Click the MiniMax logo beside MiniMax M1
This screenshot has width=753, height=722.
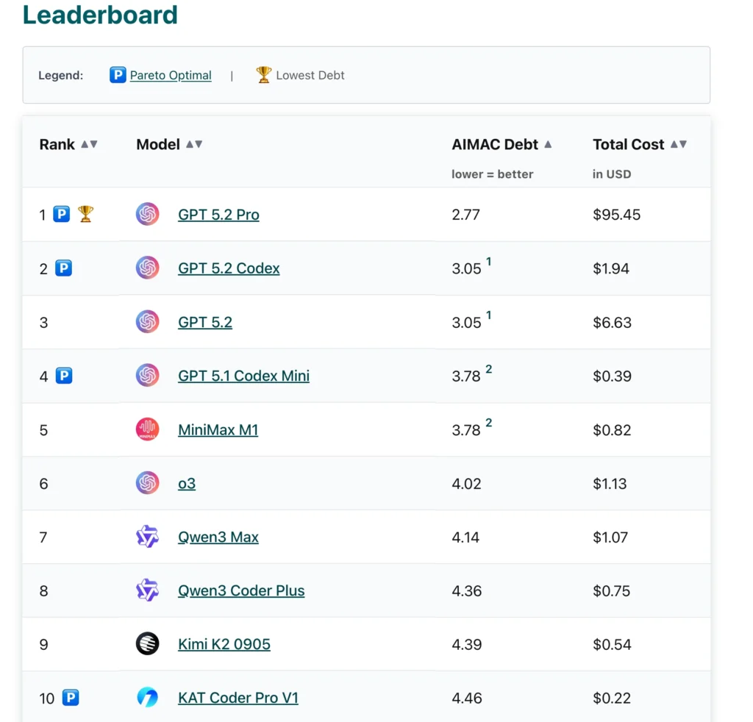(x=148, y=429)
